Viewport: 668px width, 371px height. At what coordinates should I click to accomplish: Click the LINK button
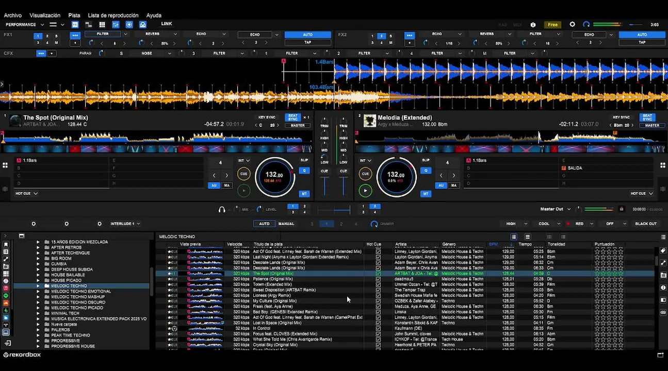point(167,24)
